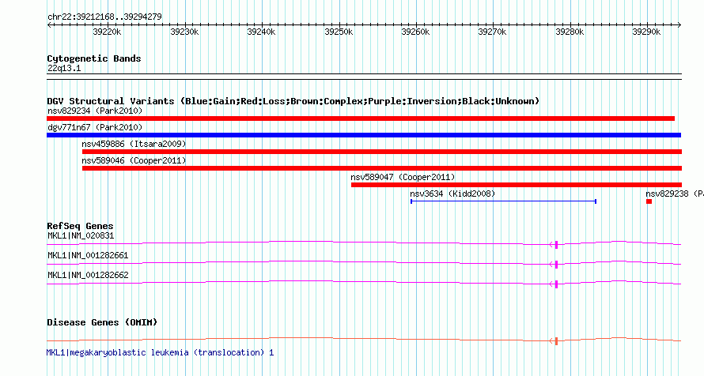Click the 22q13.1 cytogenetic band label
Screen dimensions: 704x376
coord(64,68)
